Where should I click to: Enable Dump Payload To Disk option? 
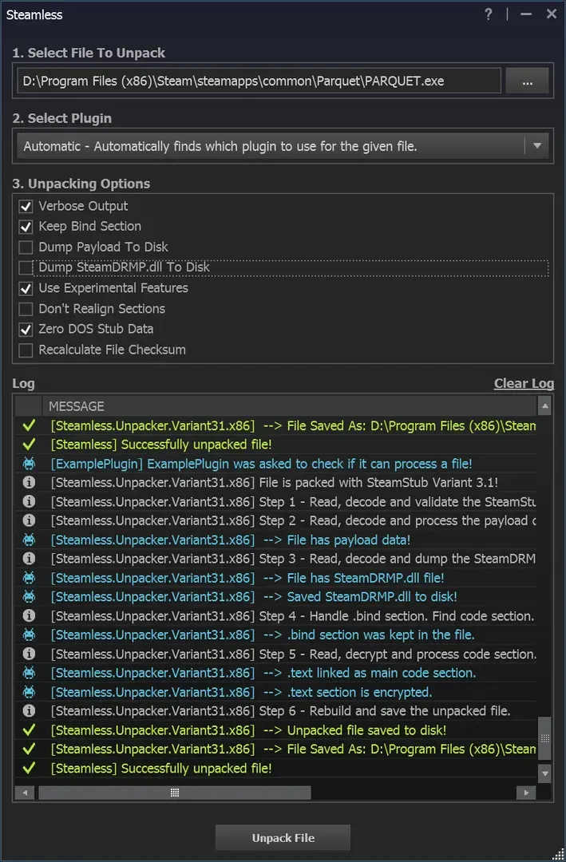26,247
